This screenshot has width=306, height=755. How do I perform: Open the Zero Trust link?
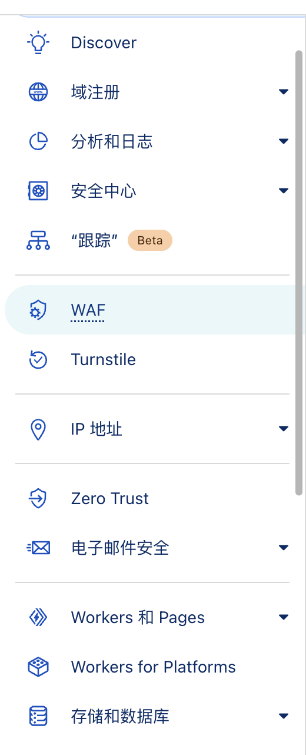110,499
